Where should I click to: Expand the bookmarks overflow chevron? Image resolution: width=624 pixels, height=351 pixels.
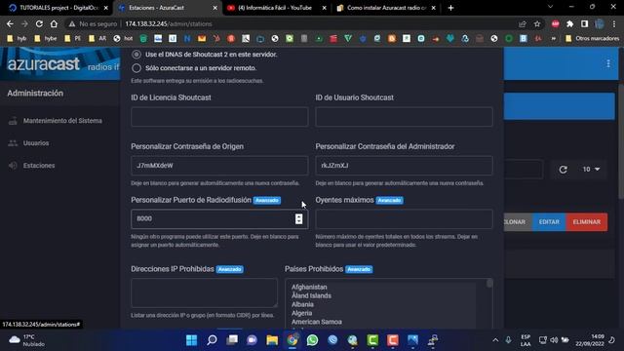[553, 39]
